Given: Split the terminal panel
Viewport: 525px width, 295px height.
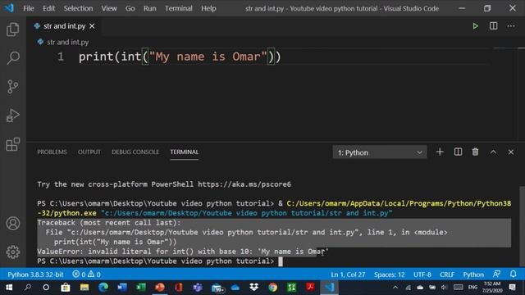Looking at the screenshot, I should click(458, 152).
